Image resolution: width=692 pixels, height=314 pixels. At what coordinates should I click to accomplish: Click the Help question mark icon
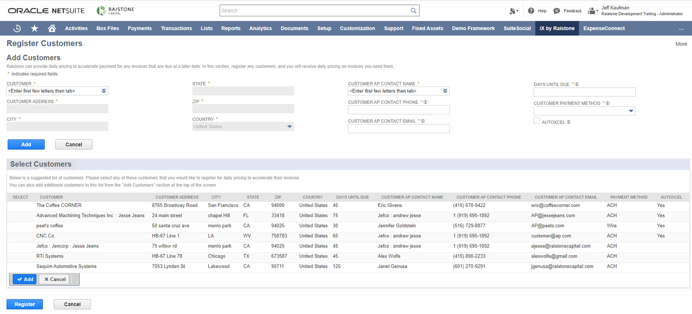pos(531,11)
